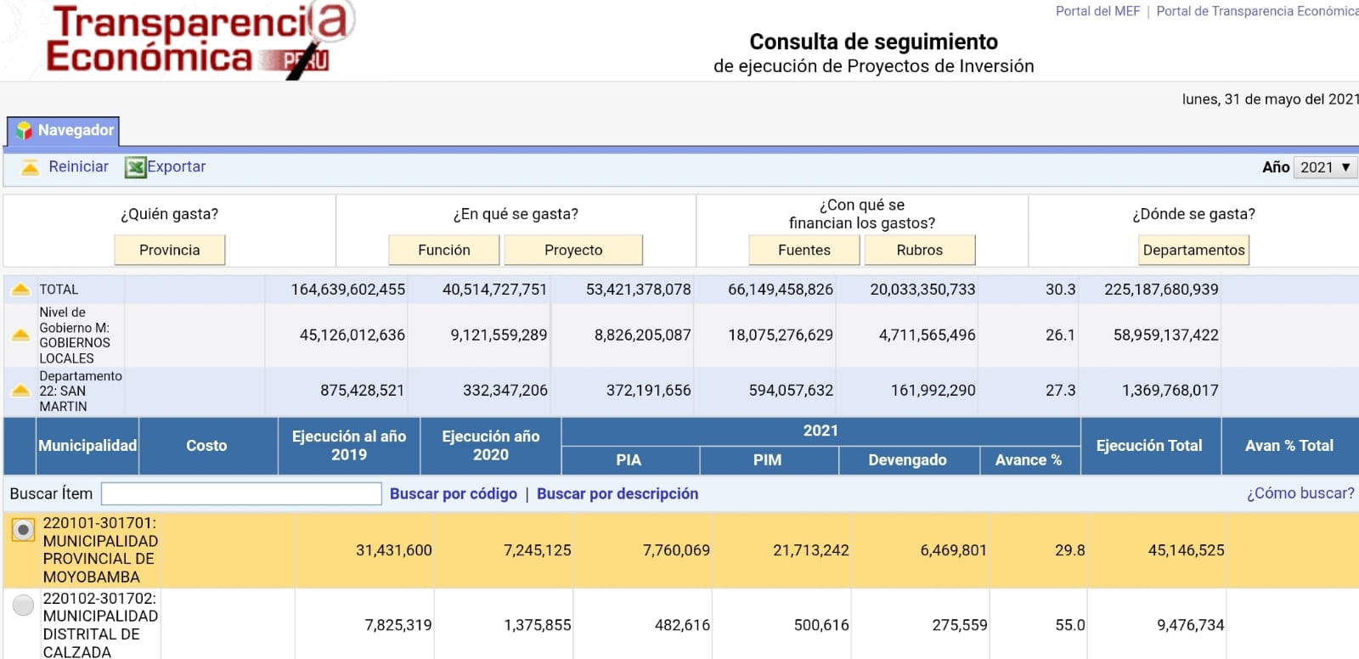This screenshot has width=1359, height=659.
Task: Open the Navegador tab
Action: [x=64, y=131]
